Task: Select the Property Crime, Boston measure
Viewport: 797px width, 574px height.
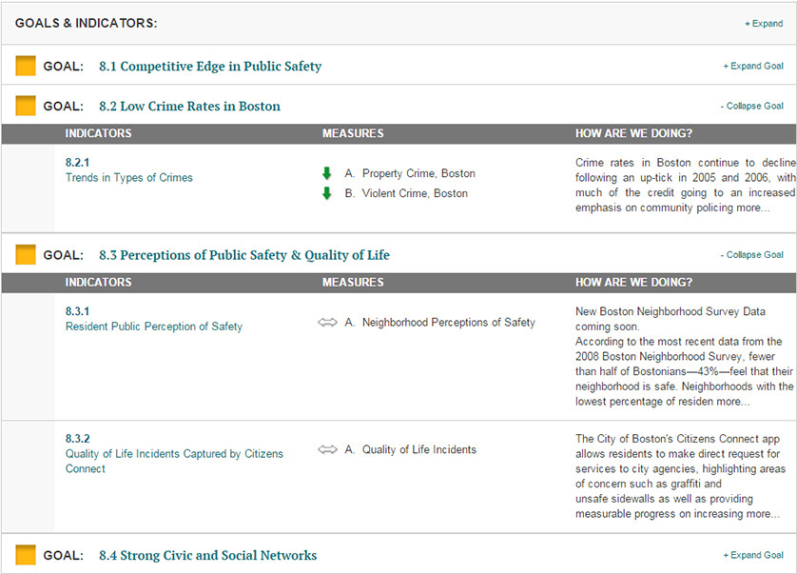Action: [418, 173]
